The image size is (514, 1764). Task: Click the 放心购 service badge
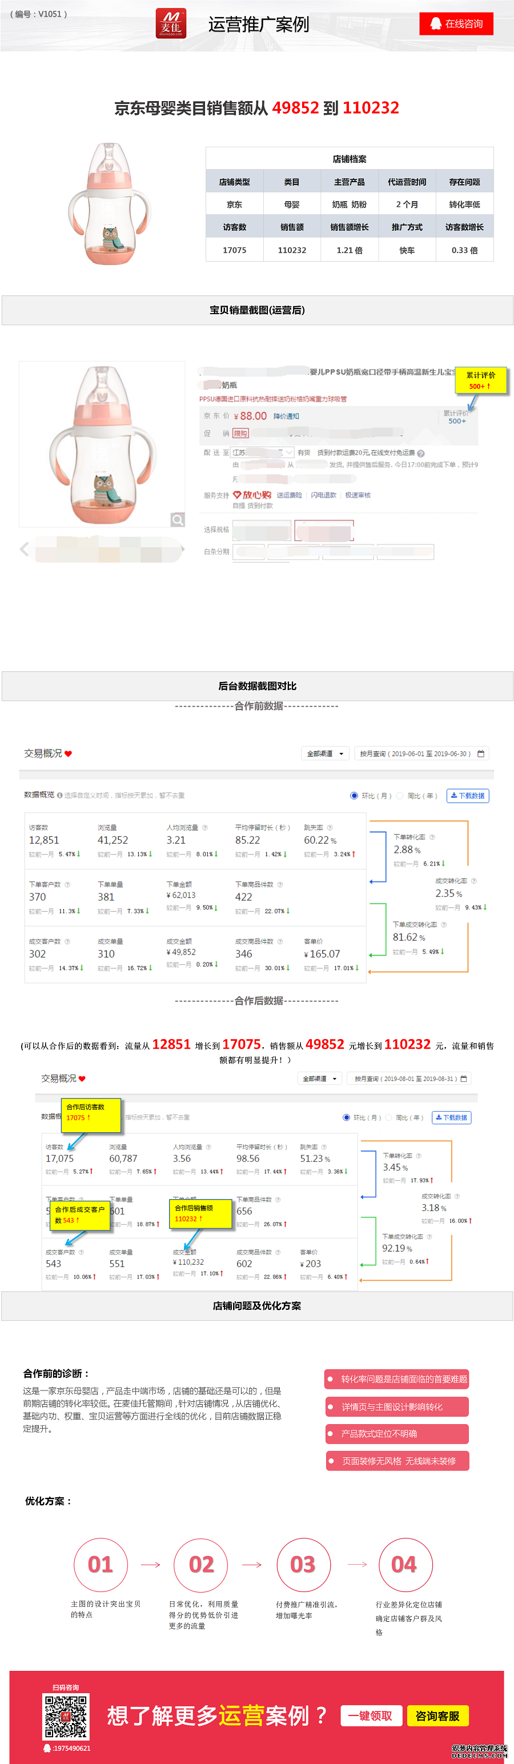pyautogui.click(x=252, y=495)
